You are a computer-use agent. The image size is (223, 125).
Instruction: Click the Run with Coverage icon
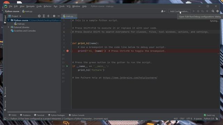point(203,11)
